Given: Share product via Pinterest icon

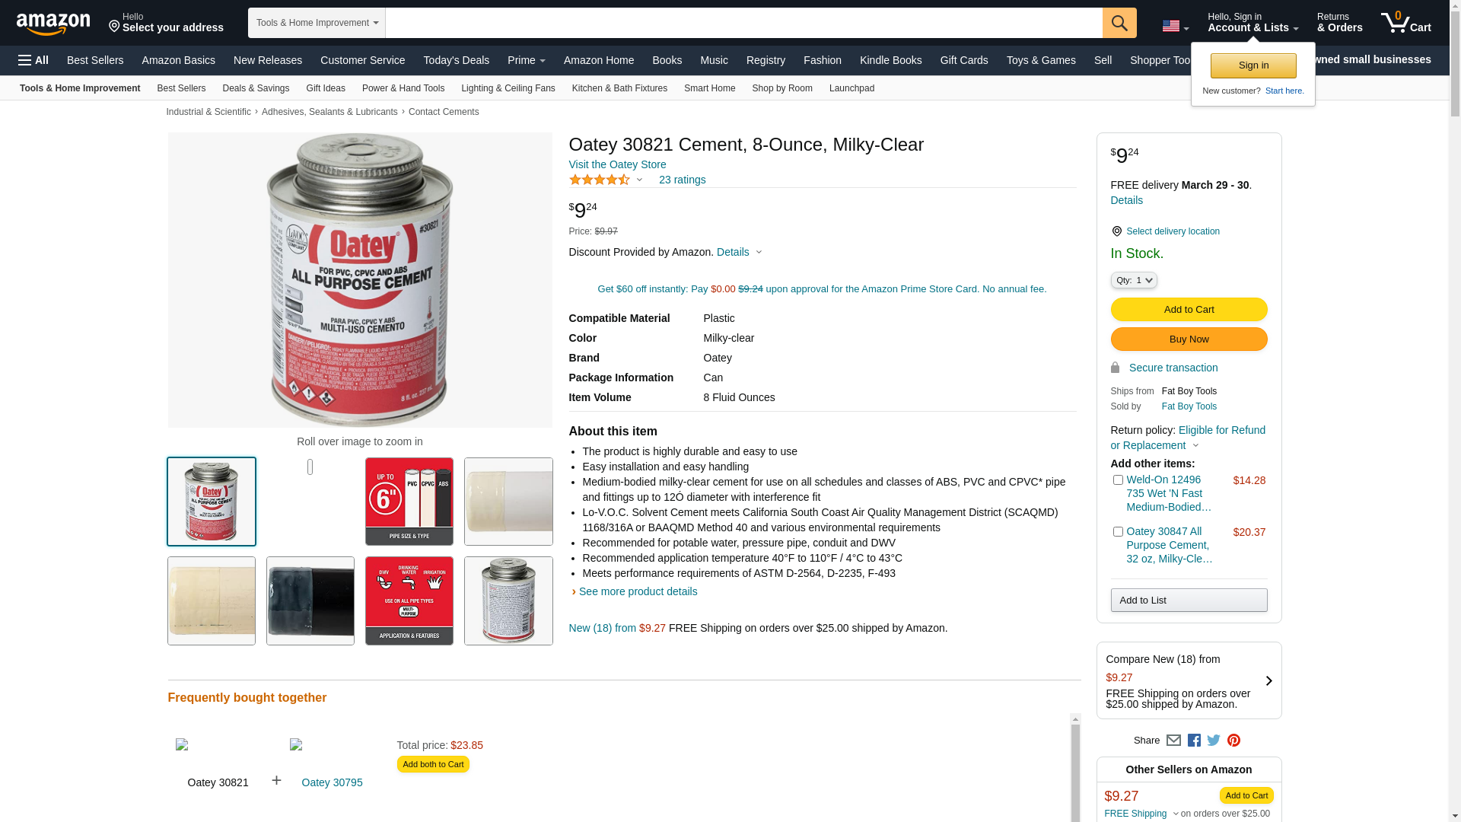Looking at the screenshot, I should (1233, 741).
